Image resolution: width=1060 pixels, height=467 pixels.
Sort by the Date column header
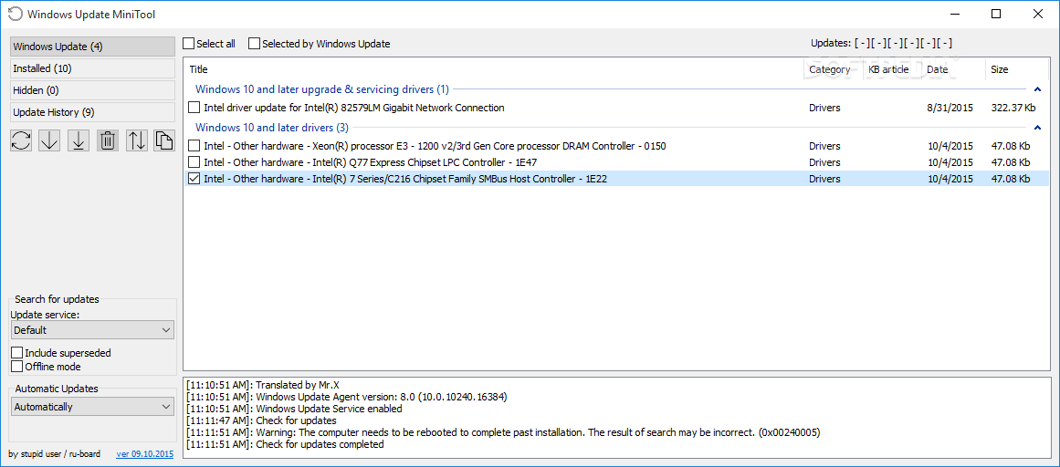(x=937, y=69)
